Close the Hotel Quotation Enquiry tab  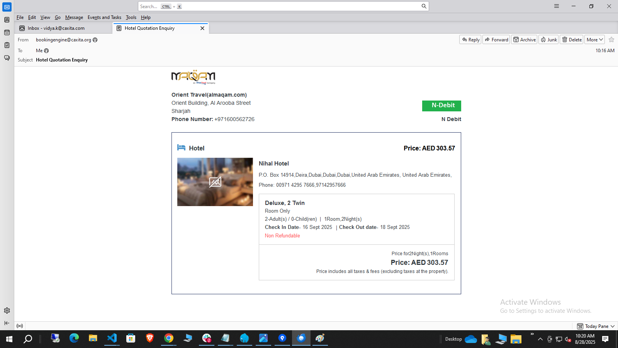click(x=202, y=28)
